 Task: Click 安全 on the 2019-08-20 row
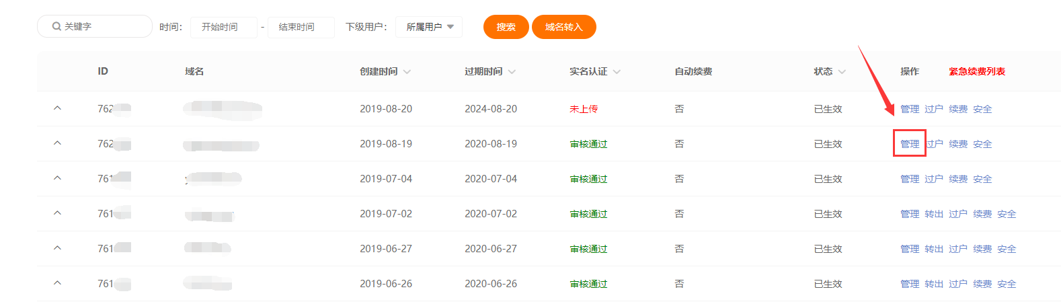[982, 109]
